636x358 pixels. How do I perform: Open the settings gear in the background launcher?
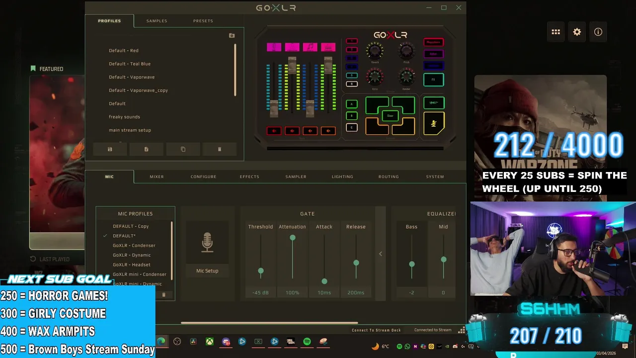point(577,32)
